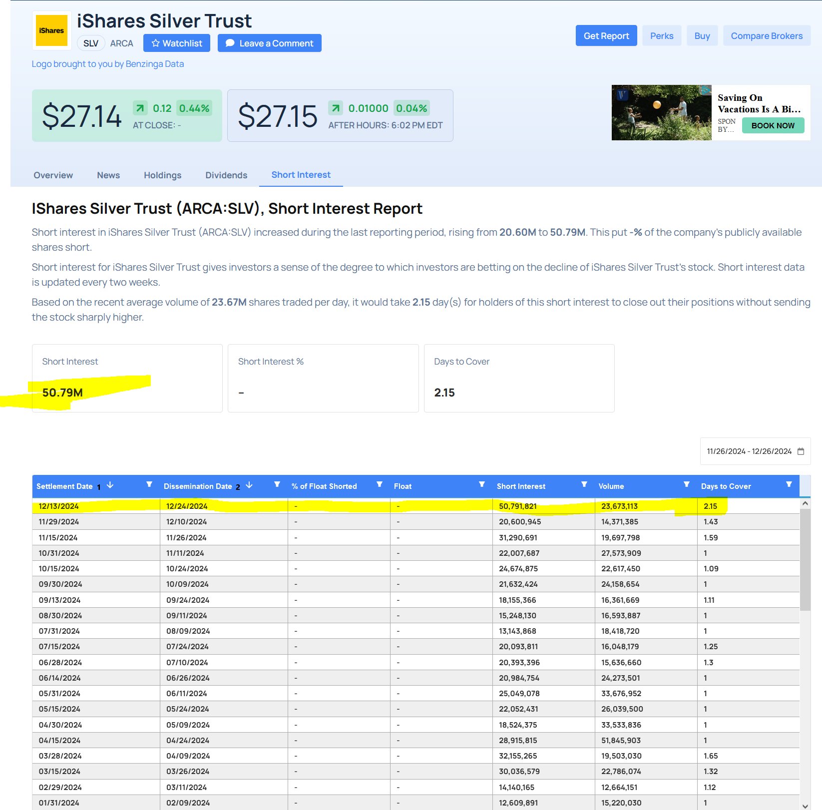Viewport: 822px width, 810px height.
Task: Open Logo brought to you by Benzinga Data link
Action: coord(108,64)
